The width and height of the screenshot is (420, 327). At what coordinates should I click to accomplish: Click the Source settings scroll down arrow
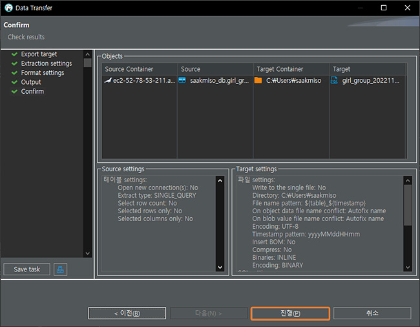click(220, 267)
